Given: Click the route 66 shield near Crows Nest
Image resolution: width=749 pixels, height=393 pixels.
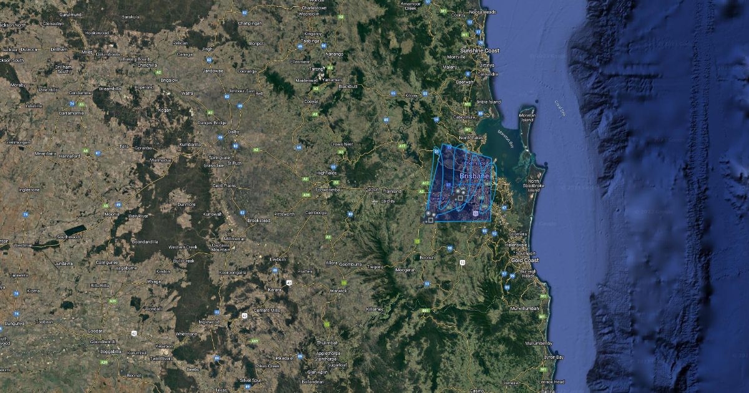Looking at the screenshot, I should (x=299, y=147).
